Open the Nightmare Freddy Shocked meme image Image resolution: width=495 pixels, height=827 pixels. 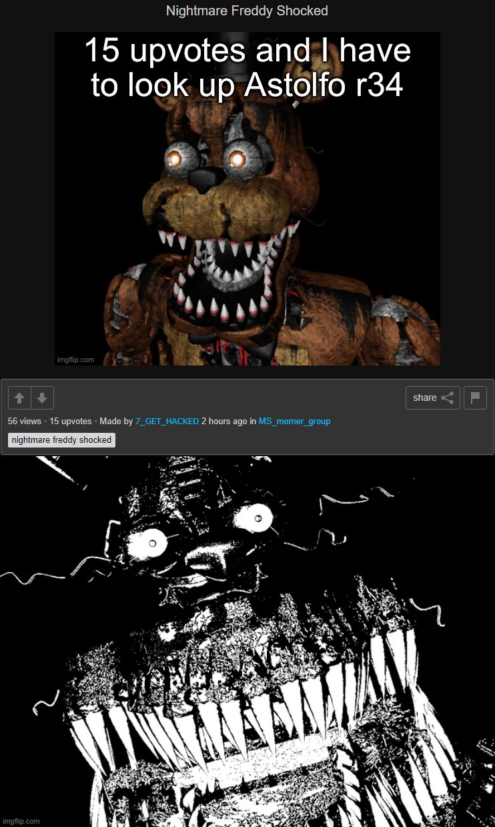247,199
